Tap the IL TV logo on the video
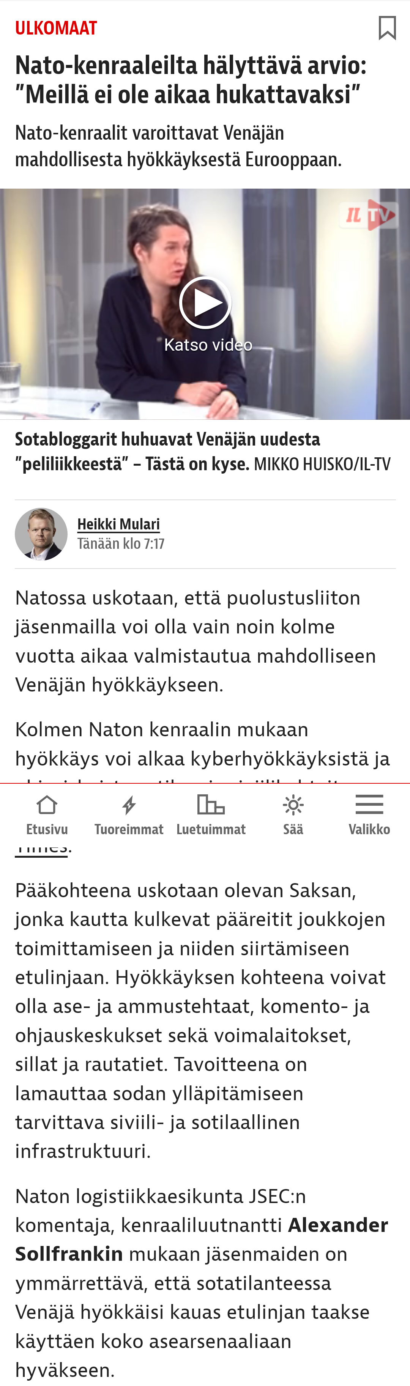Viewport: 410px width, 1386px height. 369,215
